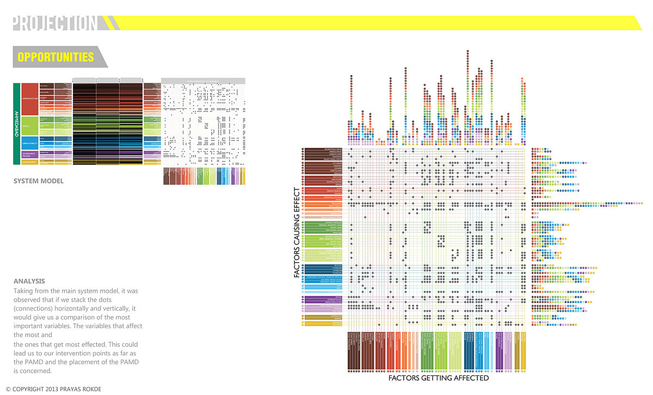Click the grey header bar above the small dot matrix
The image size is (653, 395).
tap(203, 81)
